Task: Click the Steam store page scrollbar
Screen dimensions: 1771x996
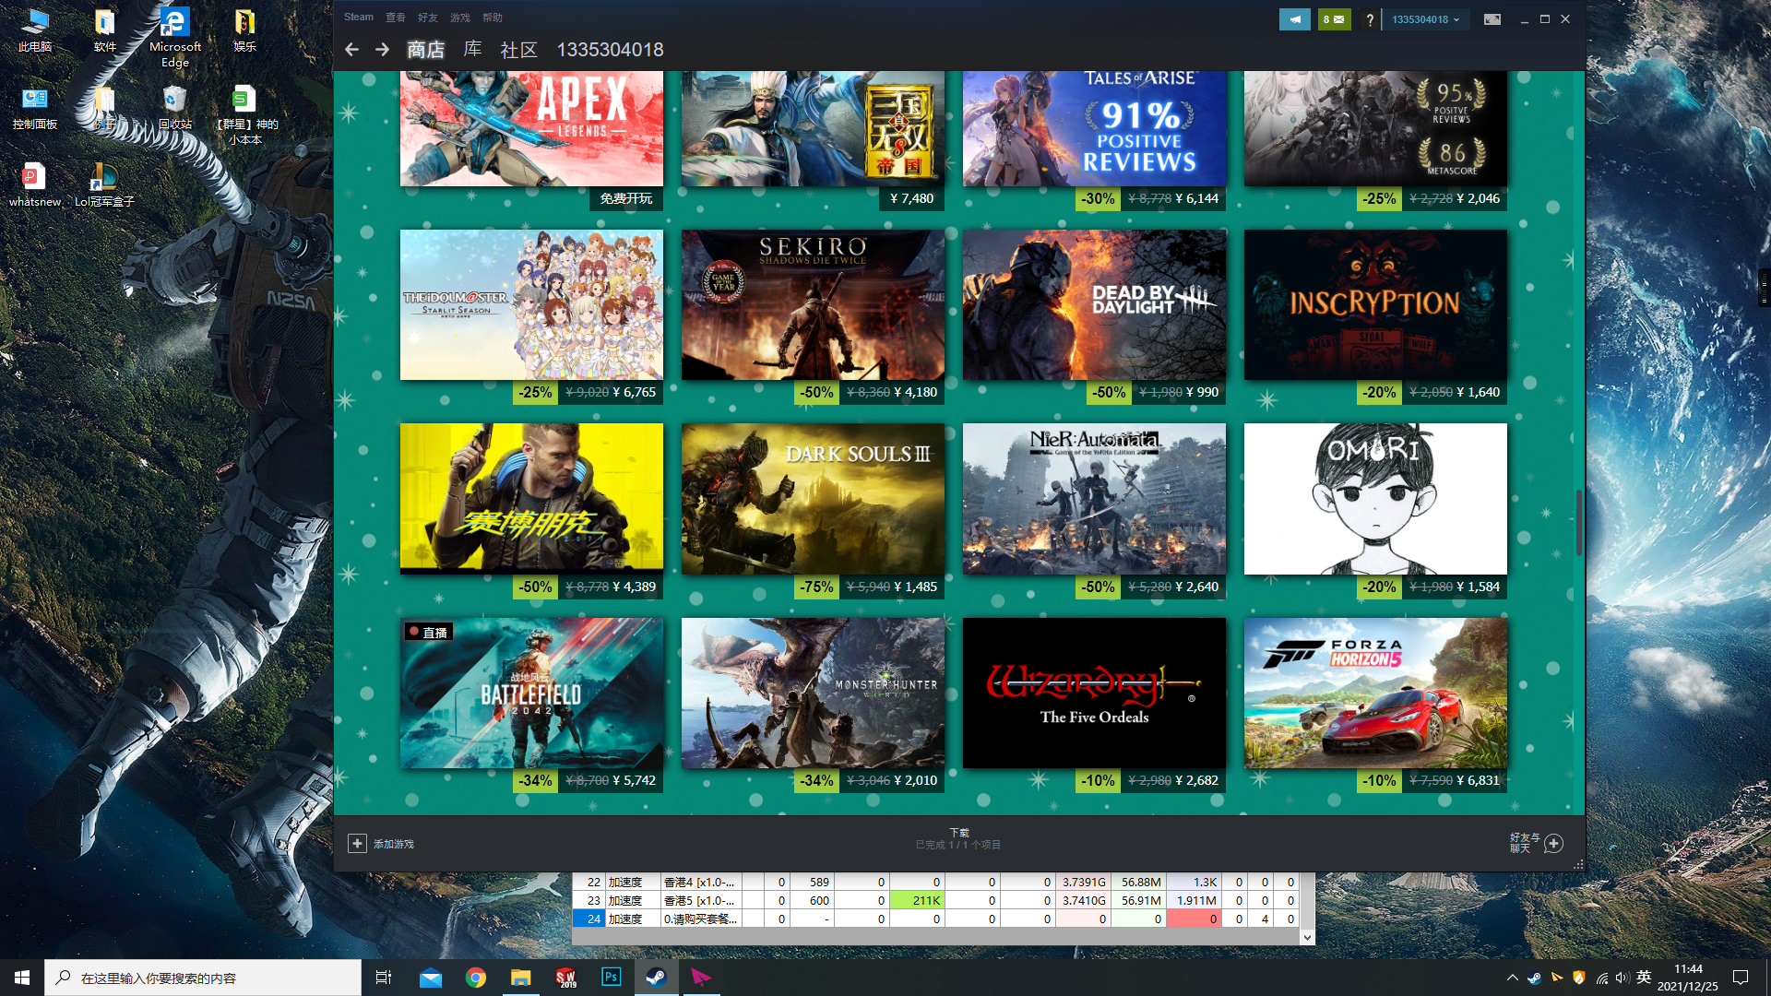Action: pos(1578,522)
